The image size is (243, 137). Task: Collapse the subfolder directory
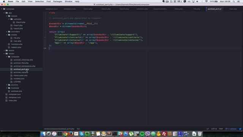[x=9, y=19]
